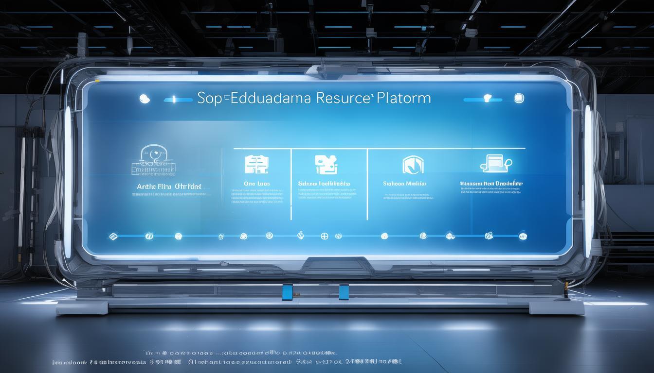Adjust the slider left of the platform title
Screen dimensions: 654x373
[178, 100]
